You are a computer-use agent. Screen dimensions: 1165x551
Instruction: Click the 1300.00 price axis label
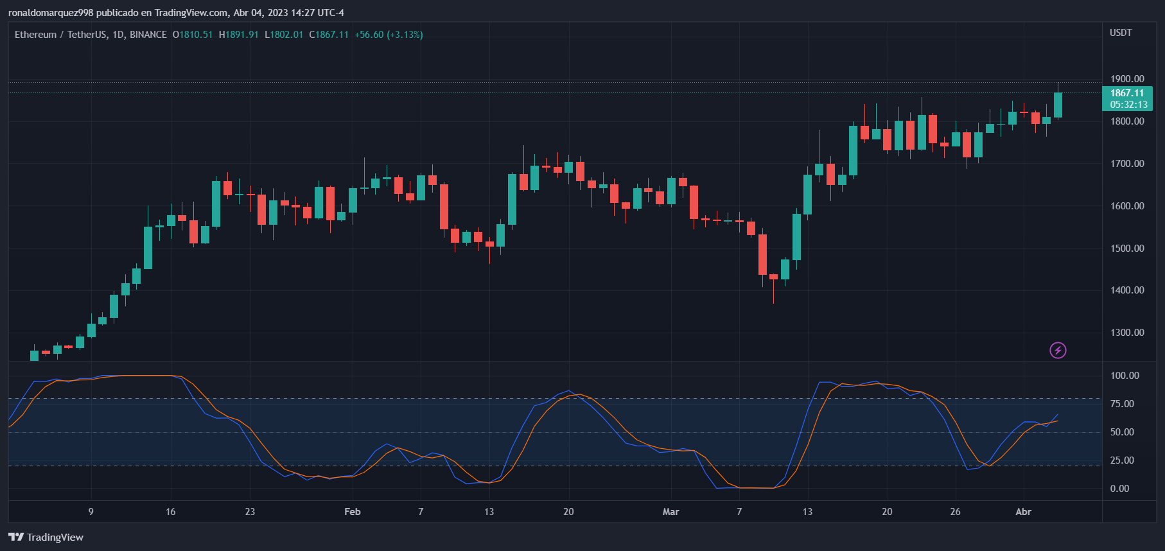pyautogui.click(x=1127, y=333)
